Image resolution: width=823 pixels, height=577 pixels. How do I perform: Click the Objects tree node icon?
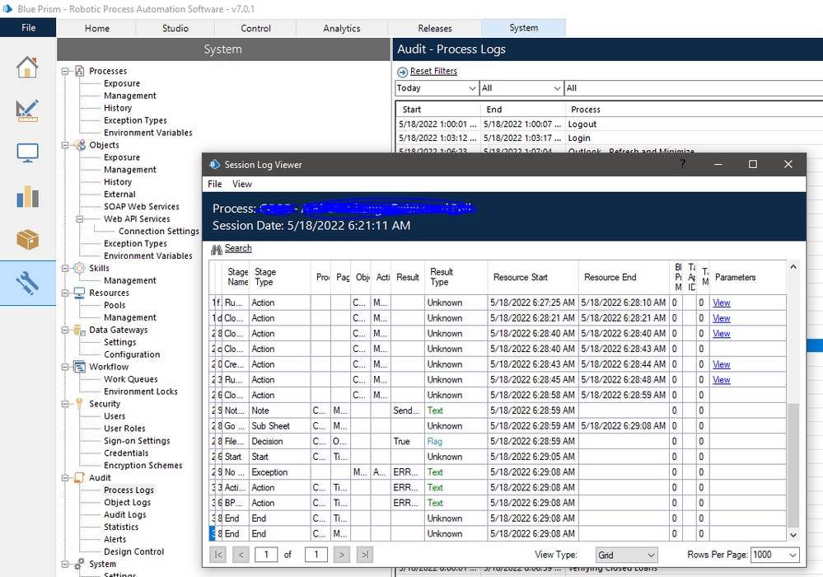(80, 145)
